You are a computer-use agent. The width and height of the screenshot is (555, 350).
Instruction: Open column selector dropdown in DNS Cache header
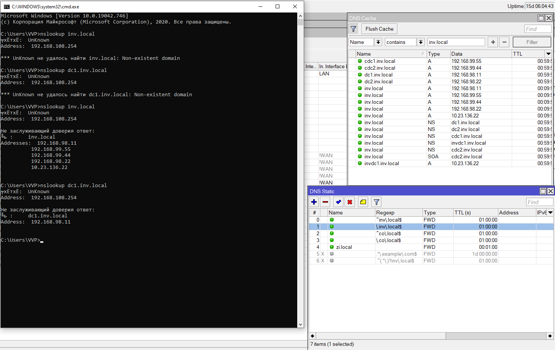548,54
